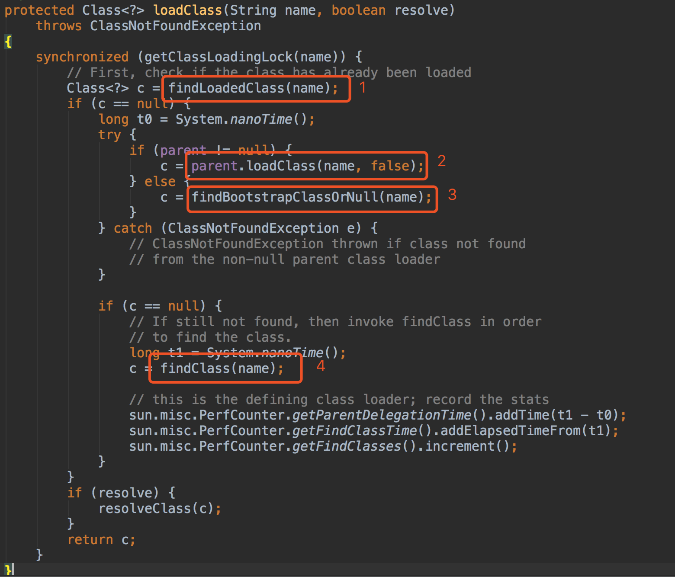Image resolution: width=675 pixels, height=577 pixels.
Task: Click comment 'If still not found, then invoke findClass in order'
Action: 335,321
